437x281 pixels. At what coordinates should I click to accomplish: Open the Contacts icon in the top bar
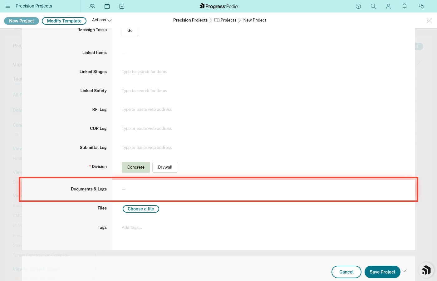coord(92,6)
